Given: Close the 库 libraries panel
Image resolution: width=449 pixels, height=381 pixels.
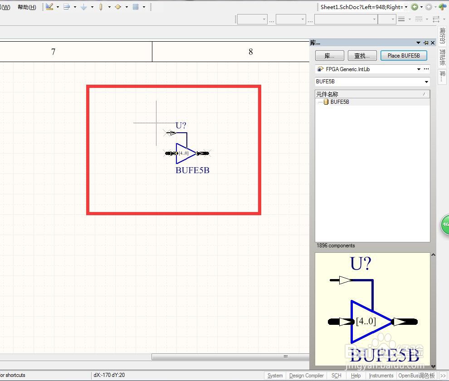Looking at the screenshot, I should click(x=433, y=43).
